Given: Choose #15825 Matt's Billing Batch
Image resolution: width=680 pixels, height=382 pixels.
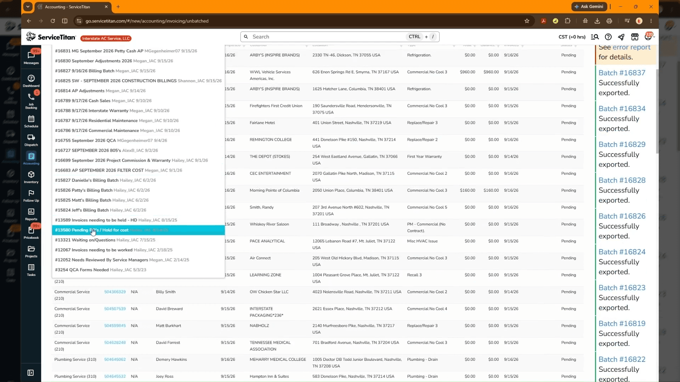Looking at the screenshot, I should tap(138, 200).
